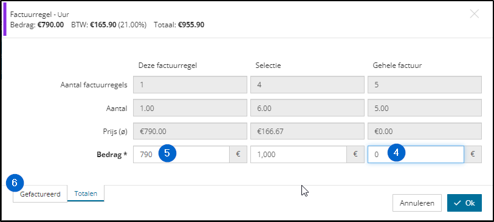Click Bedrag field under Gehele factuur
The image size is (494, 222).
(416, 155)
